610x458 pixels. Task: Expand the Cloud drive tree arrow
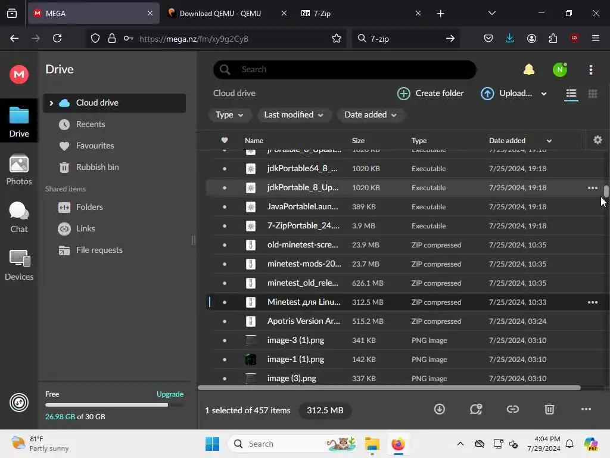click(51, 103)
